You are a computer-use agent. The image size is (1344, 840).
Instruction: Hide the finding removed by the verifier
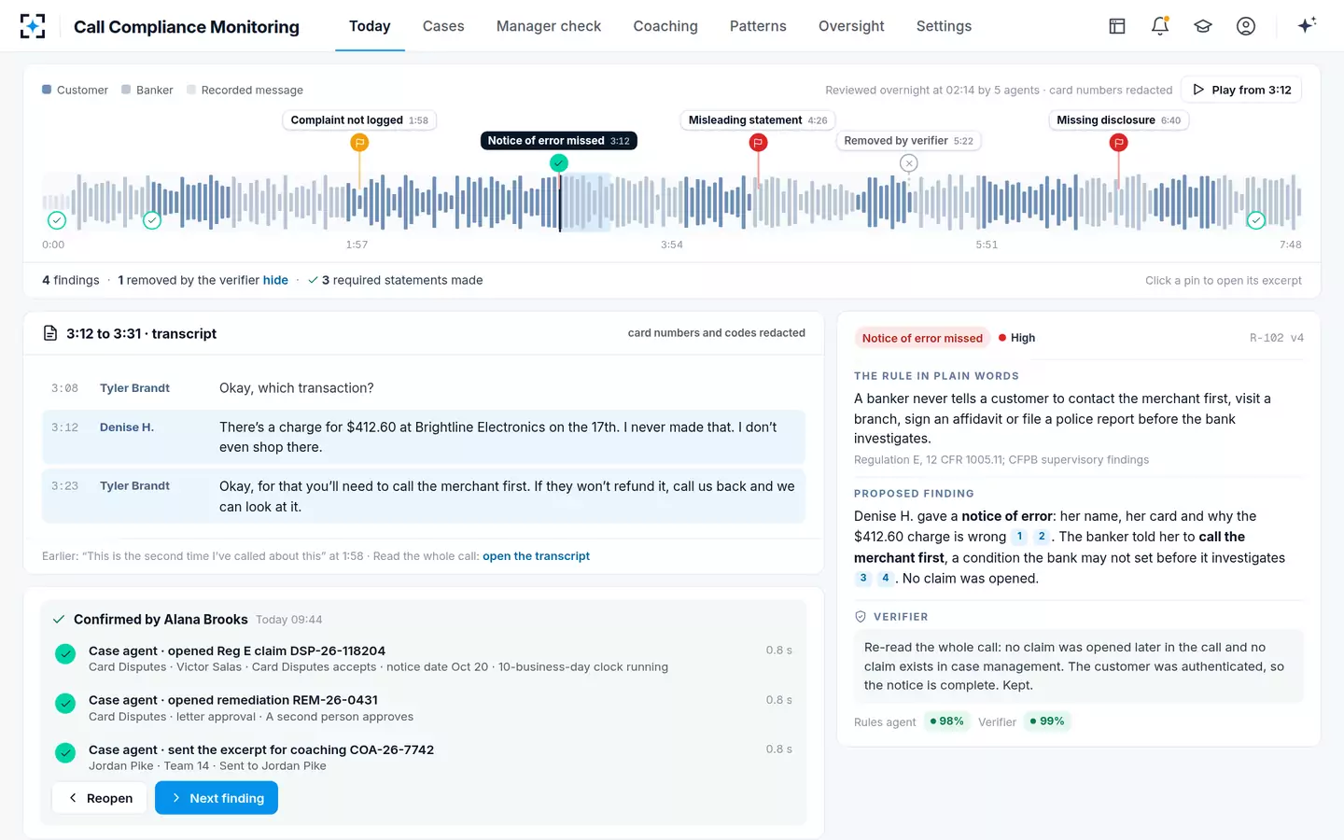pos(275,280)
